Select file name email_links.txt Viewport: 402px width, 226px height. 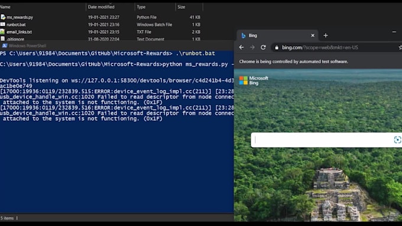pyautogui.click(x=20, y=32)
